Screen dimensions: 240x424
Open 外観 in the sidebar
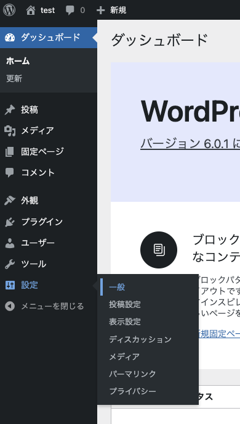[30, 201]
